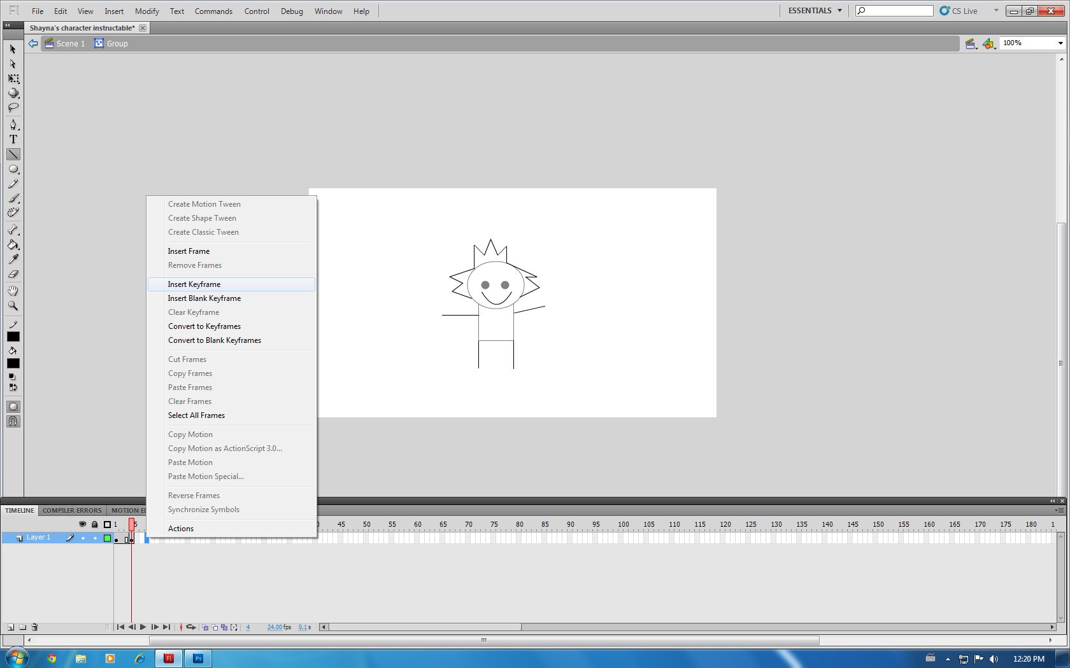Select the Zoom tool
The width and height of the screenshot is (1070, 668).
(x=13, y=306)
